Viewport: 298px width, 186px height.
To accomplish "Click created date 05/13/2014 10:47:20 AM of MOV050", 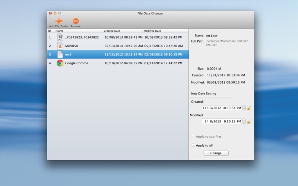I will pos(123,46).
